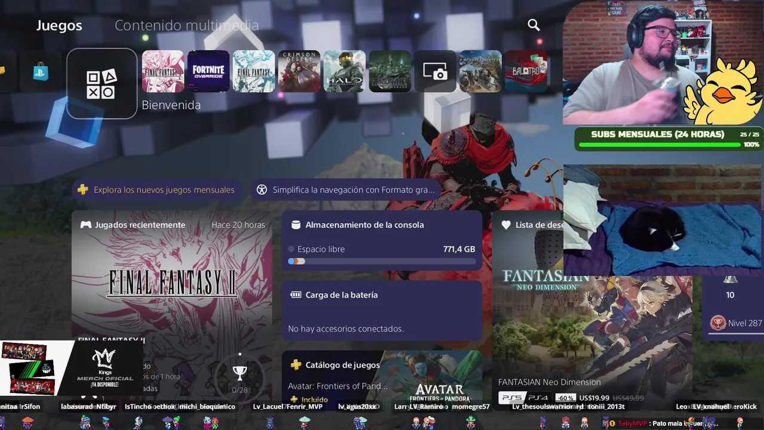Click the 'Avatar: Frontiers of Pand...' title text
The height and width of the screenshot is (430, 764).
[338, 386]
